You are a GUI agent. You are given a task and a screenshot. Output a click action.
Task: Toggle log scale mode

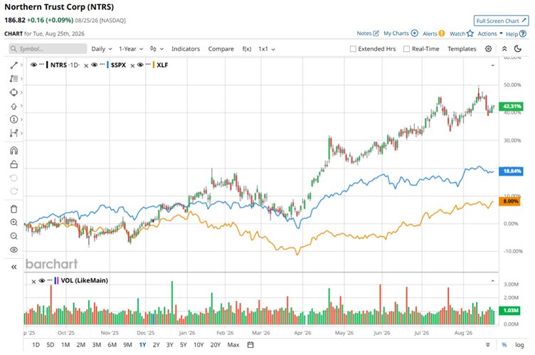[x=519, y=345]
